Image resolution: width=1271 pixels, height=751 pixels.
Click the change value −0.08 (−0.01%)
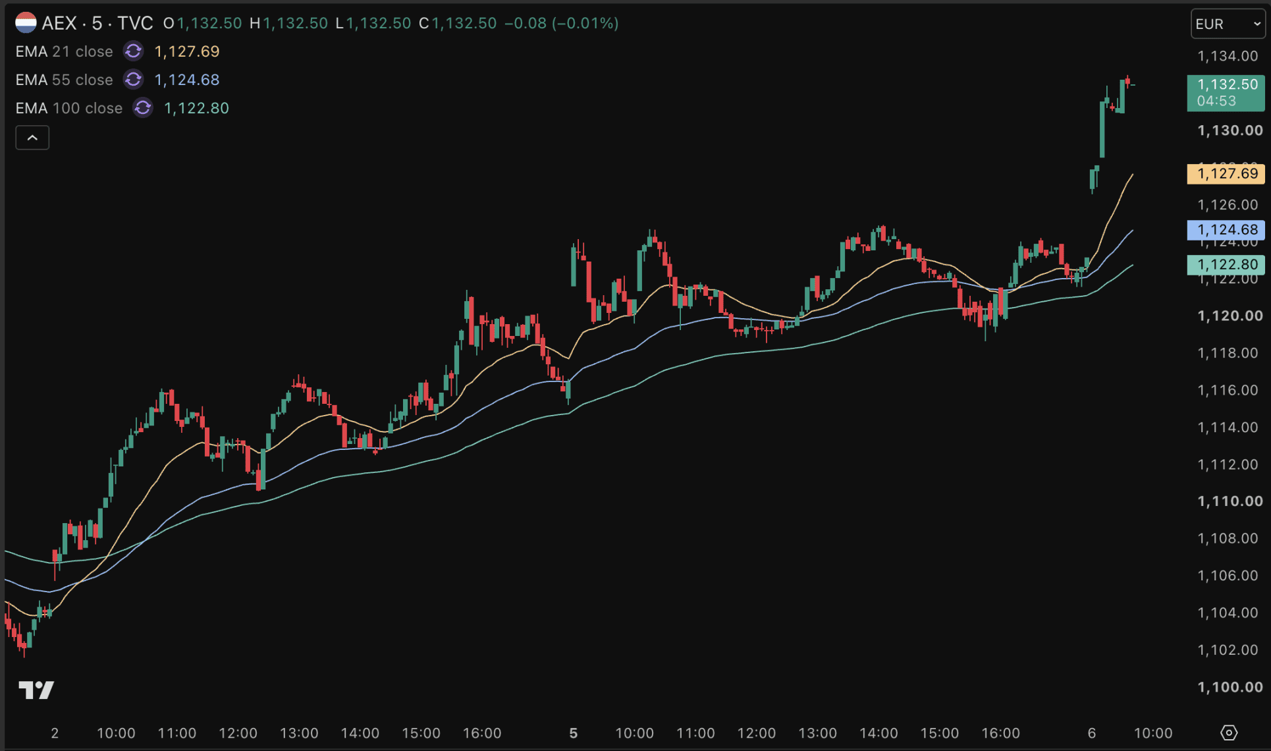coord(562,24)
